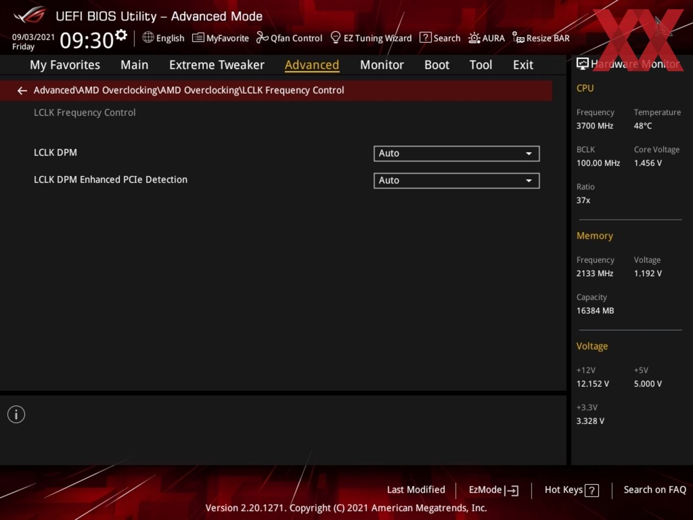The height and width of the screenshot is (520, 693).
Task: Toggle Resize BAR icon
Action: click(518, 38)
